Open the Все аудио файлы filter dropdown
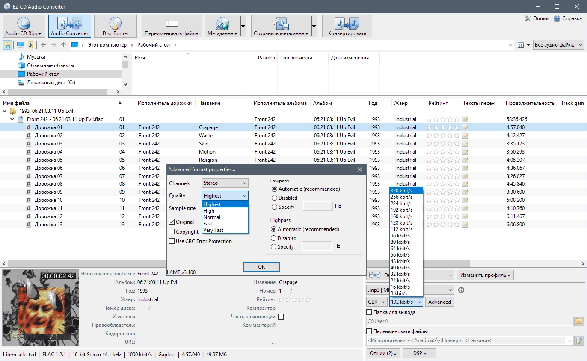This screenshot has width=587, height=361. tap(558, 45)
